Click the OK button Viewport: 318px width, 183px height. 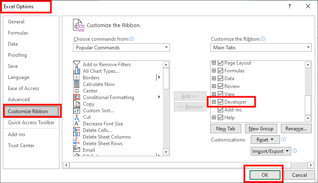(265, 175)
